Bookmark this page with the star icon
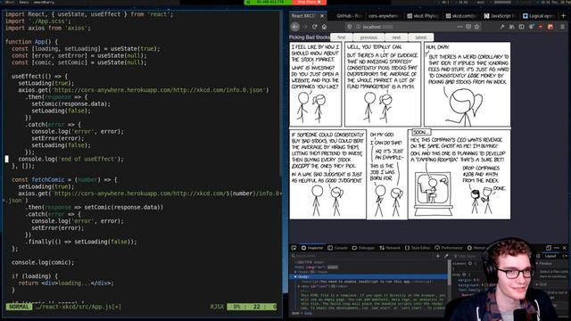This screenshot has width=571, height=321. click(x=476, y=27)
